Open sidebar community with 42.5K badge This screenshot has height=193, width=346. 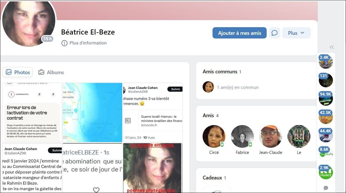[x=326, y=117]
